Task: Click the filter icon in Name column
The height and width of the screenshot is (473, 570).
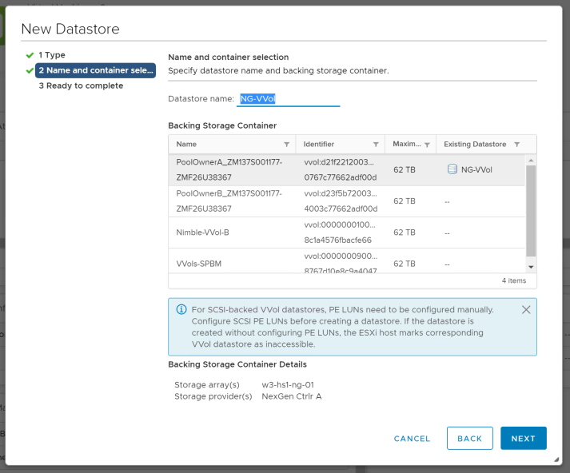Action: [x=287, y=145]
